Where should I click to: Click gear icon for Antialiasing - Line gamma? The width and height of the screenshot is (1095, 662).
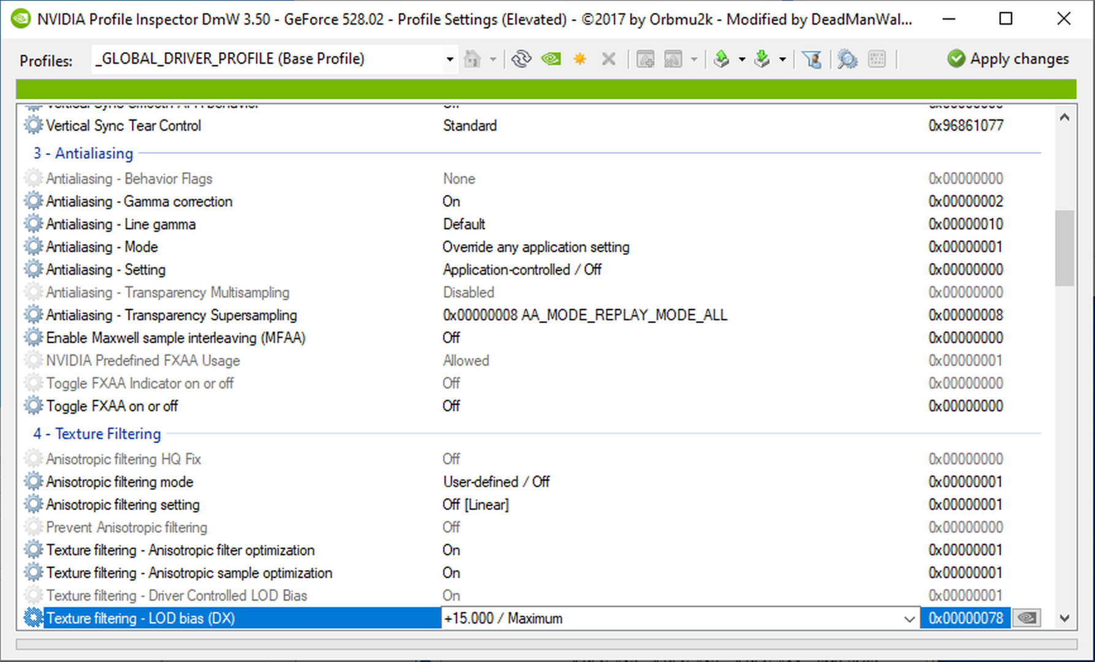coord(33,224)
